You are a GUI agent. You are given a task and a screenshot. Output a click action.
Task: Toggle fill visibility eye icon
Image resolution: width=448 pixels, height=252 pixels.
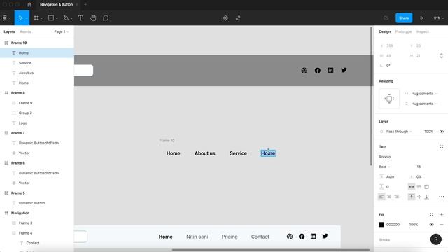431,225
